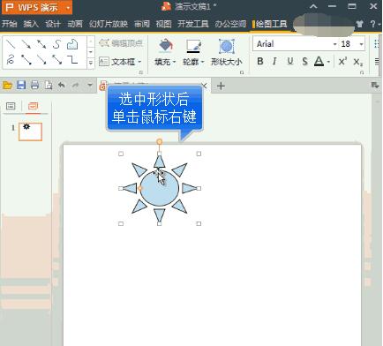
Task: Select the single arrow line shape
Action: pos(26,44)
